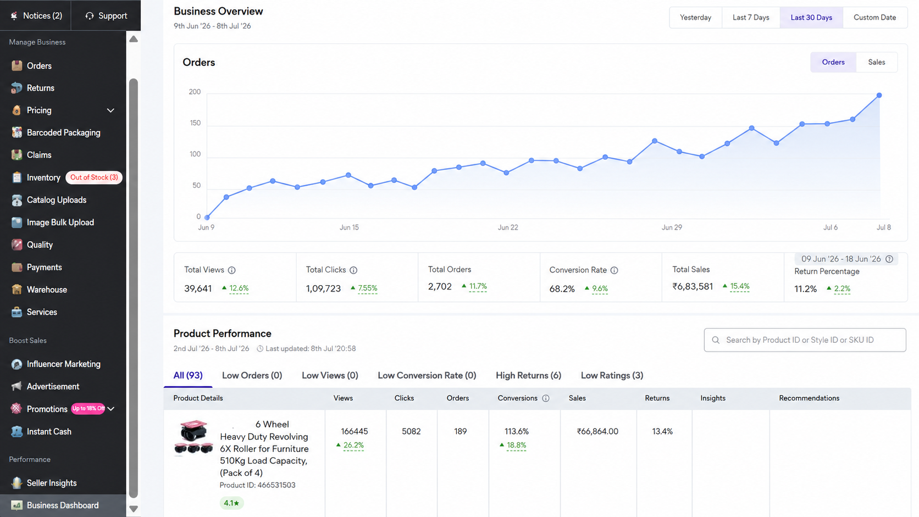This screenshot has width=919, height=517.
Task: Open the Warehouse icon
Action: [x=16, y=290]
